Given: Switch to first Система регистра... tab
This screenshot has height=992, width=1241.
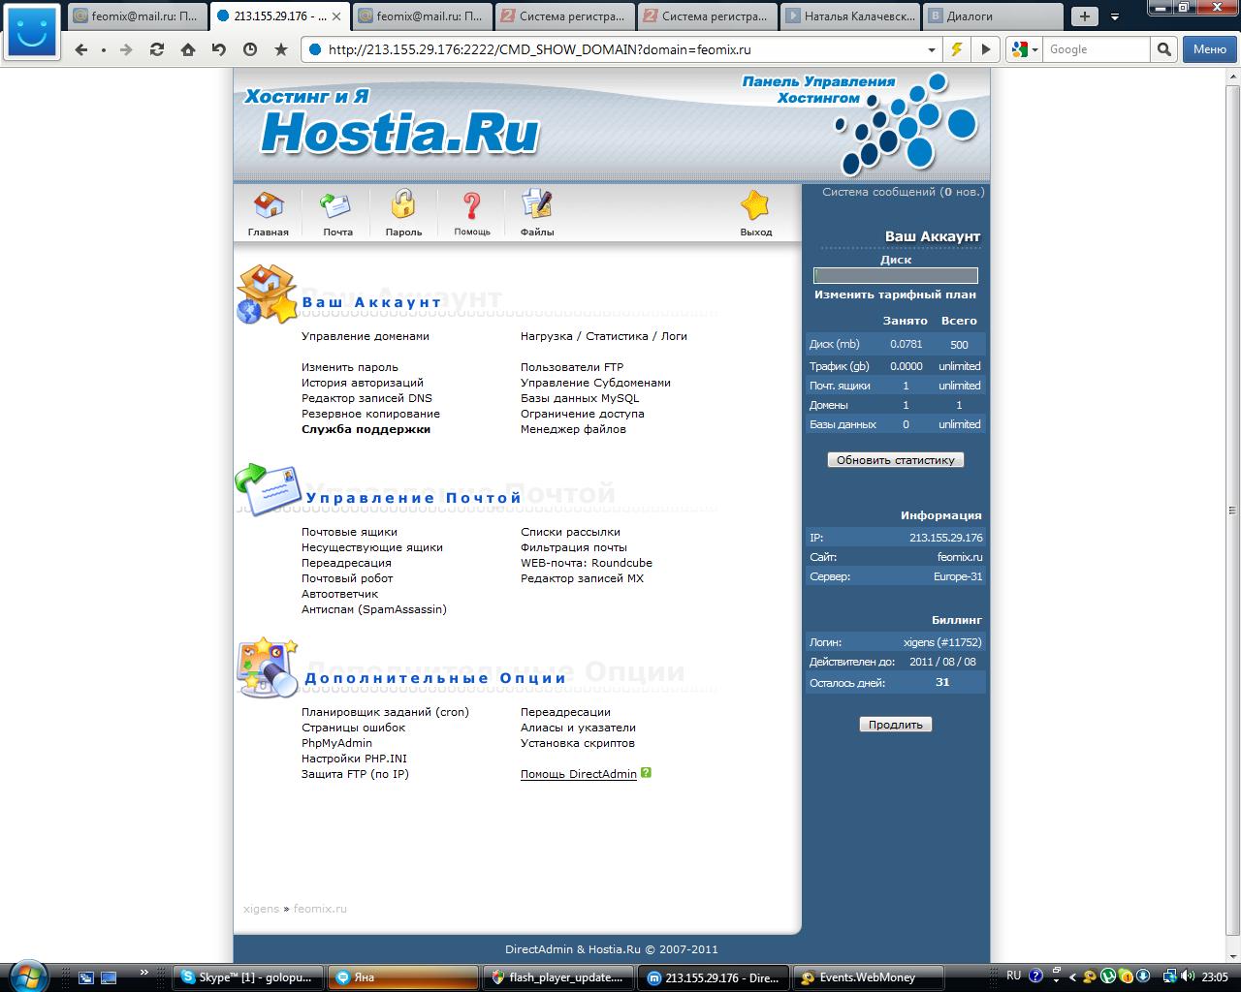Looking at the screenshot, I should [x=565, y=15].
